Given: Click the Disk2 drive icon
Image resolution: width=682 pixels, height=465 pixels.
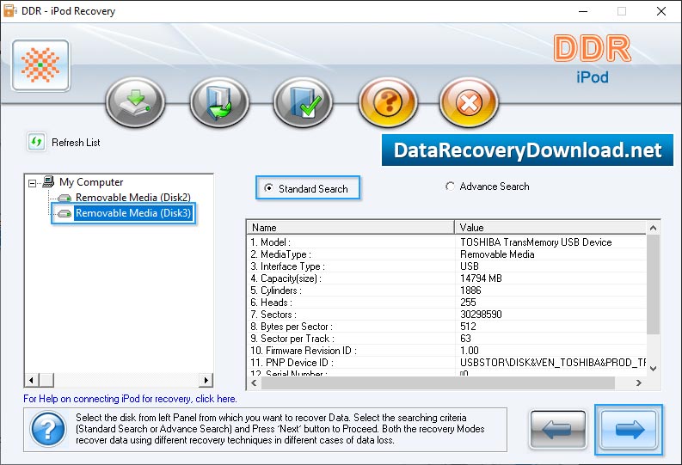Looking at the screenshot, I should tap(65, 199).
